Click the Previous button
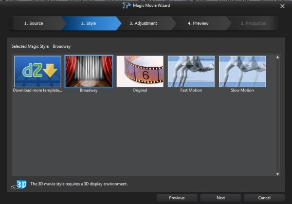Screen dimensions: 292x204 (177, 198)
